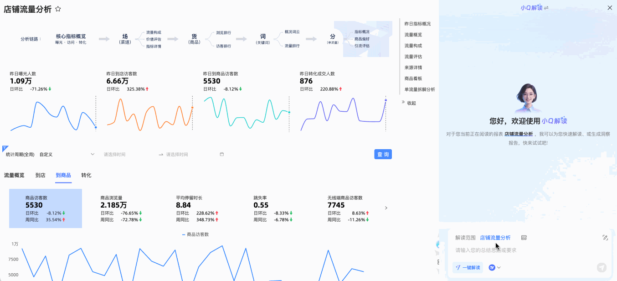Jump to 商品看板 in the side navigation

(413, 78)
